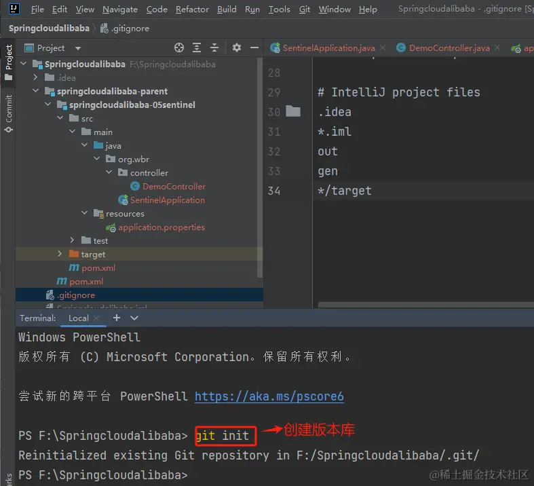Open the Help menu
The height and width of the screenshot is (486, 534).
pyautogui.click(x=368, y=10)
